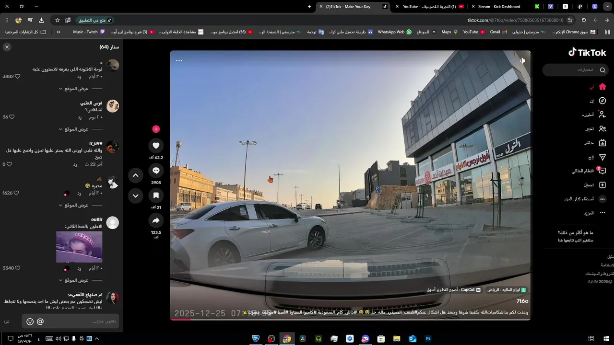Open the More three-dot sidebar item
Image resolution: width=614 pixels, height=345 pixels.
[x=602, y=213]
